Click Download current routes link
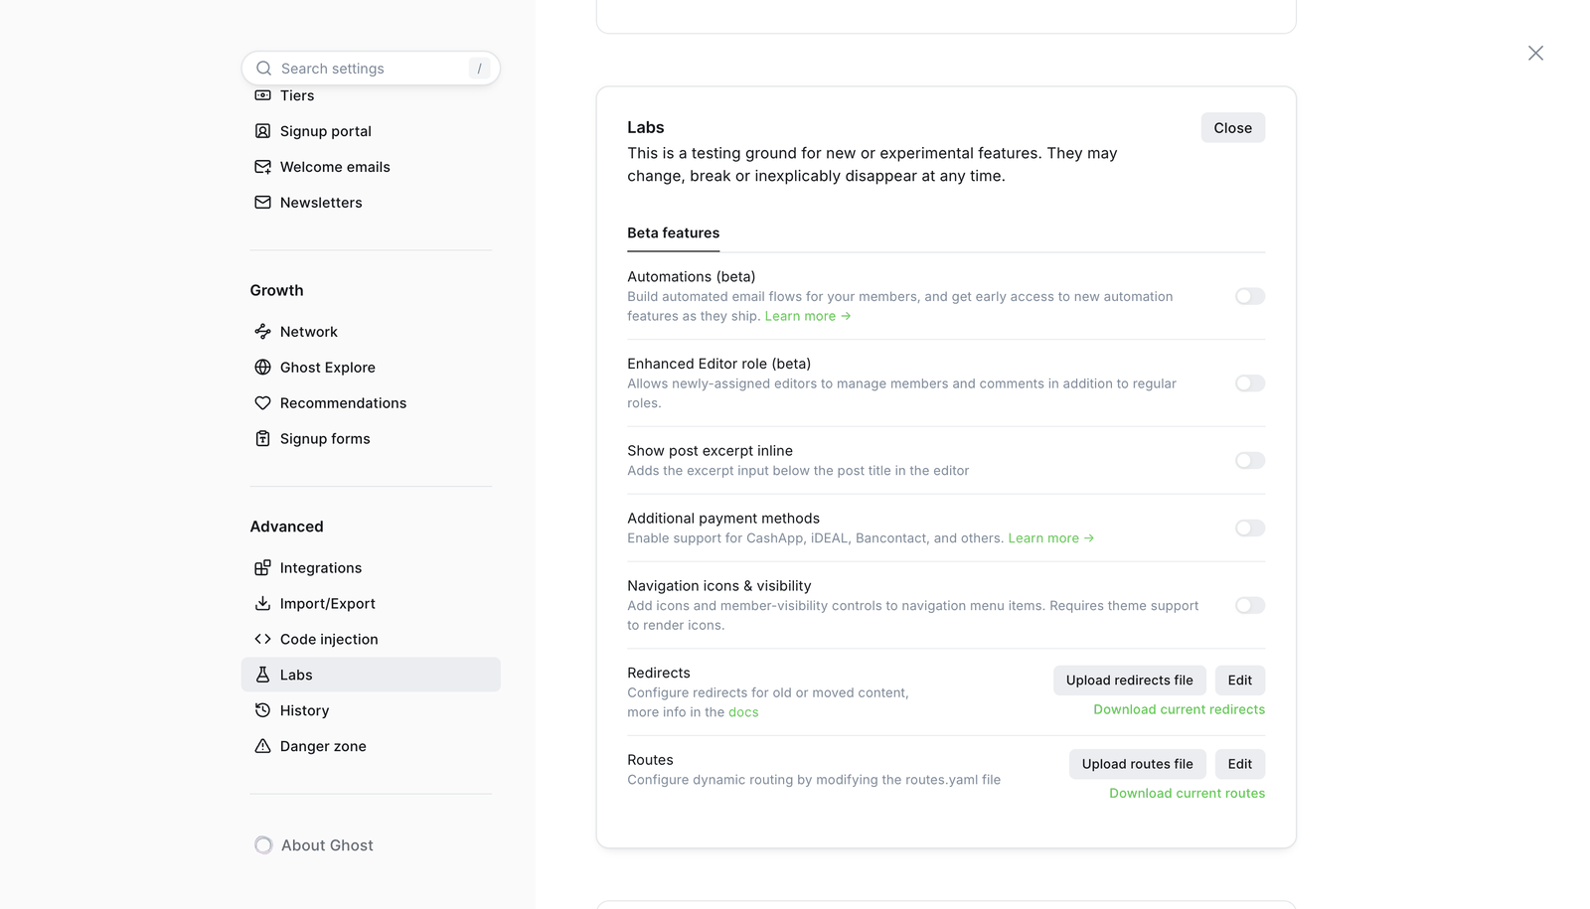The width and height of the screenshot is (1590, 909). pos(1188,793)
